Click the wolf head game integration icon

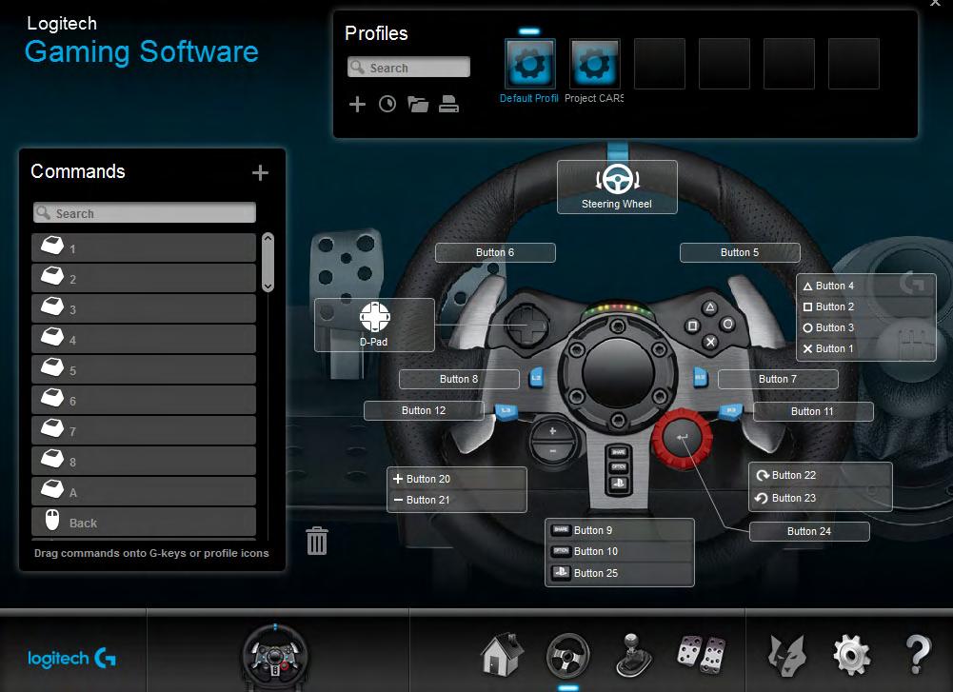[x=787, y=656]
